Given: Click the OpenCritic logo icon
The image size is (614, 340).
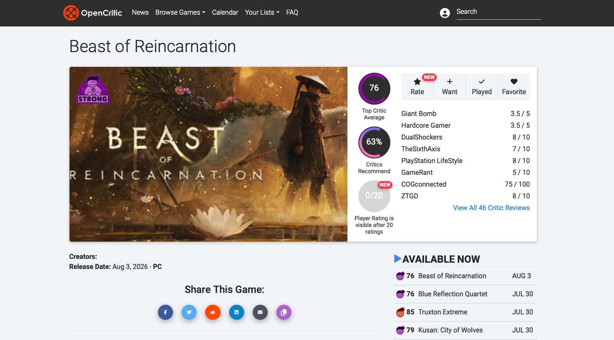Looking at the screenshot, I should (x=71, y=13).
